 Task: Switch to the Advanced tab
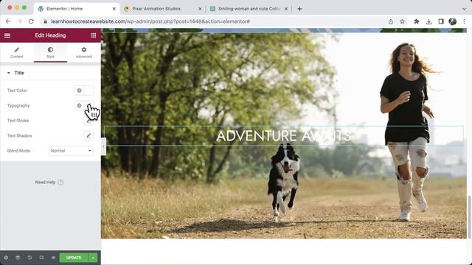click(83, 52)
